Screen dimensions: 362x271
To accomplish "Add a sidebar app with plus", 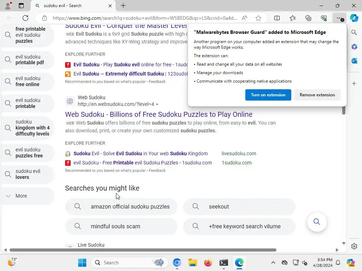I will [x=354, y=83].
